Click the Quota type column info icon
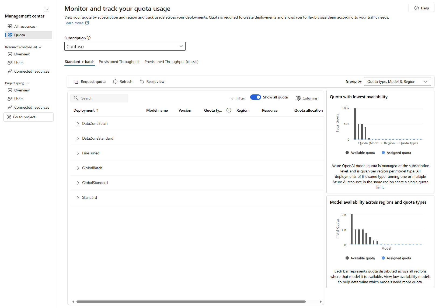 229,110
